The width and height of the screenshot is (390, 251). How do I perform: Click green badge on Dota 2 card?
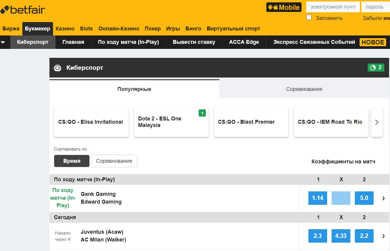pyautogui.click(x=202, y=113)
